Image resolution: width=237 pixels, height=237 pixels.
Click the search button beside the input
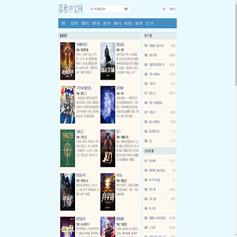(x=126, y=9)
